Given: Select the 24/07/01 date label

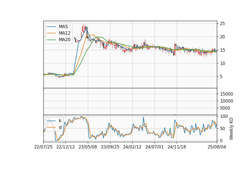Looking at the screenshot, I should point(154,147).
